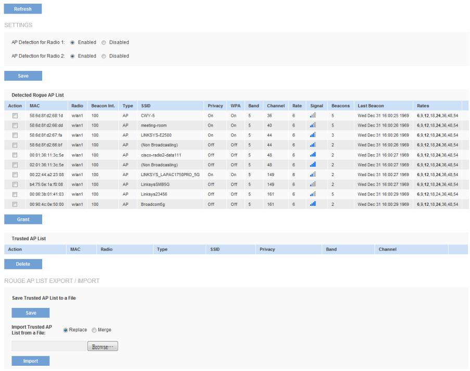Open file picker with Browse button
The height and width of the screenshot is (371, 470).
(x=103, y=347)
